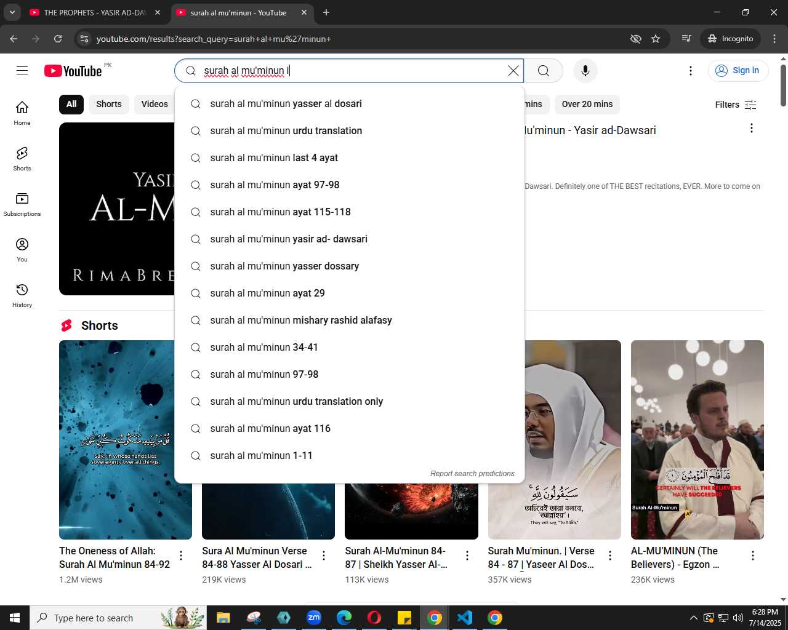Viewport: 788px width, 630px height.
Task: Open options for The Oneness of Allah short
Action: pyautogui.click(x=181, y=556)
